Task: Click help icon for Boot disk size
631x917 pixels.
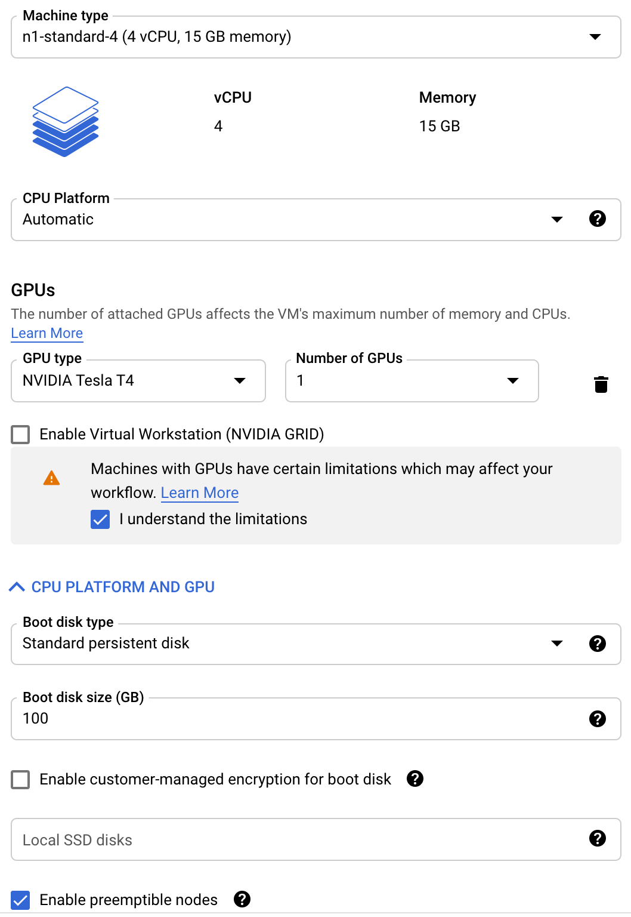Action: [x=597, y=718]
